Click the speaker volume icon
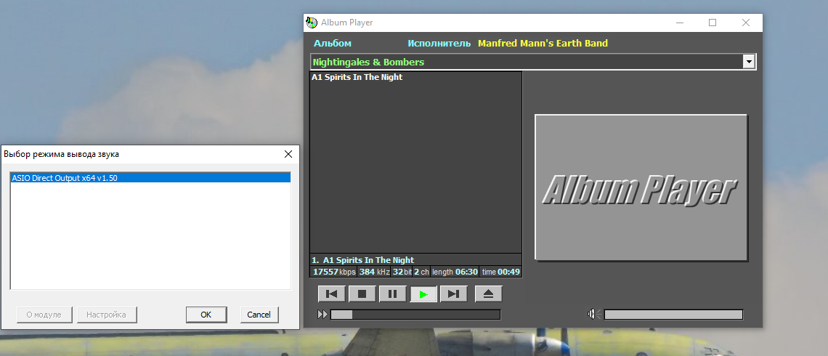The height and width of the screenshot is (356, 828). [x=593, y=315]
